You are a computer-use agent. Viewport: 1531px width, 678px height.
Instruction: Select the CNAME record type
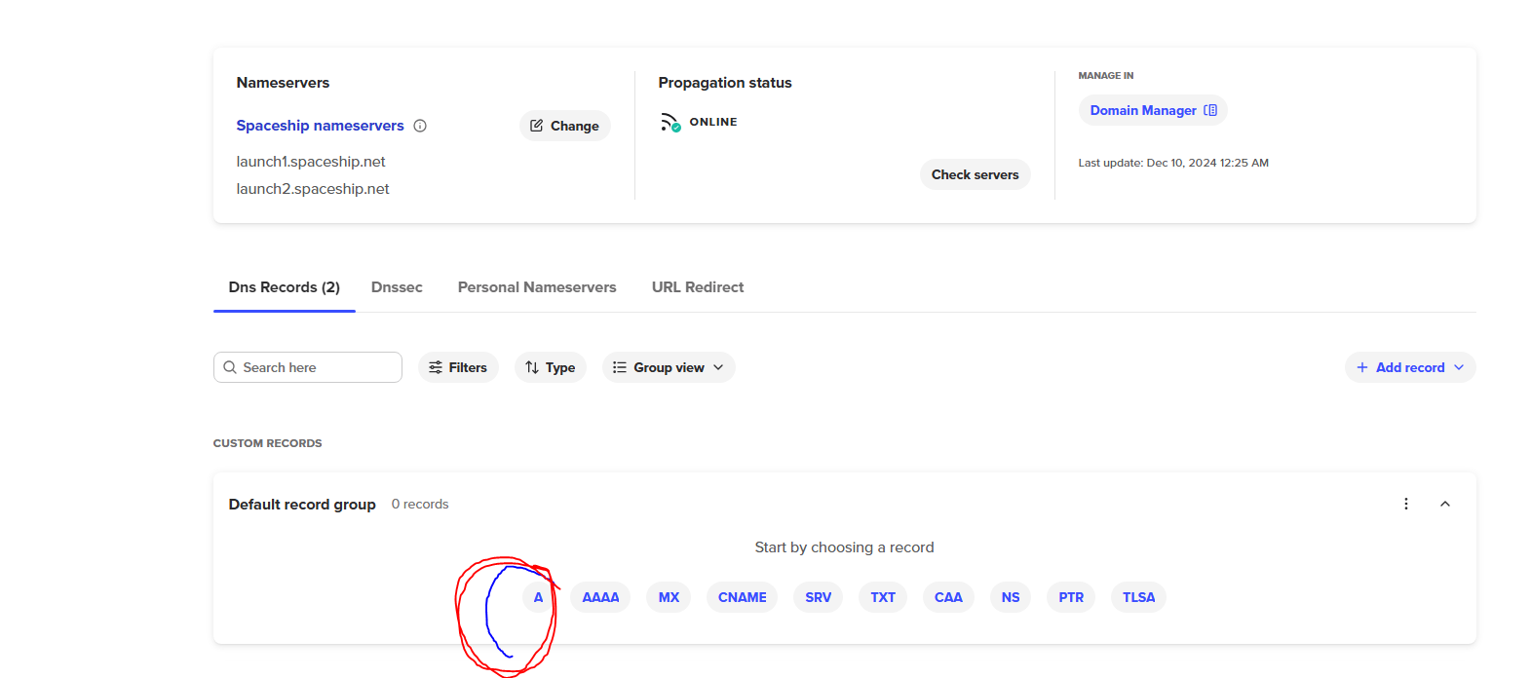click(x=742, y=597)
